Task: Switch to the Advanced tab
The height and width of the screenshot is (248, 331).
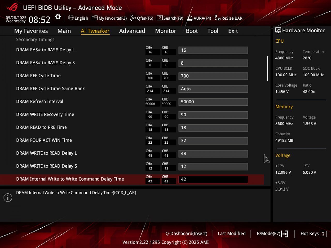Action: [x=132, y=31]
